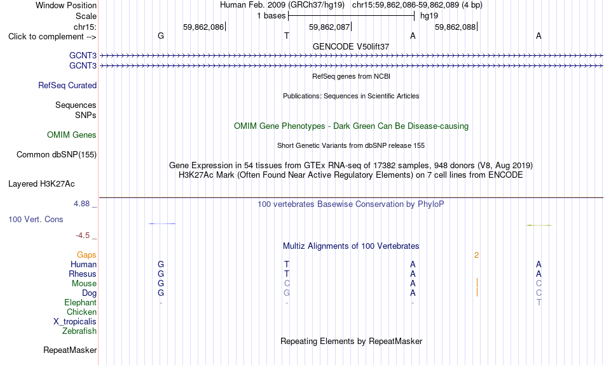Click the Dog species label
Screen dimensions: 604x365
(x=90, y=293)
